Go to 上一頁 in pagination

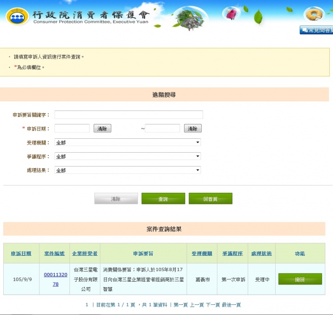coord(197,305)
